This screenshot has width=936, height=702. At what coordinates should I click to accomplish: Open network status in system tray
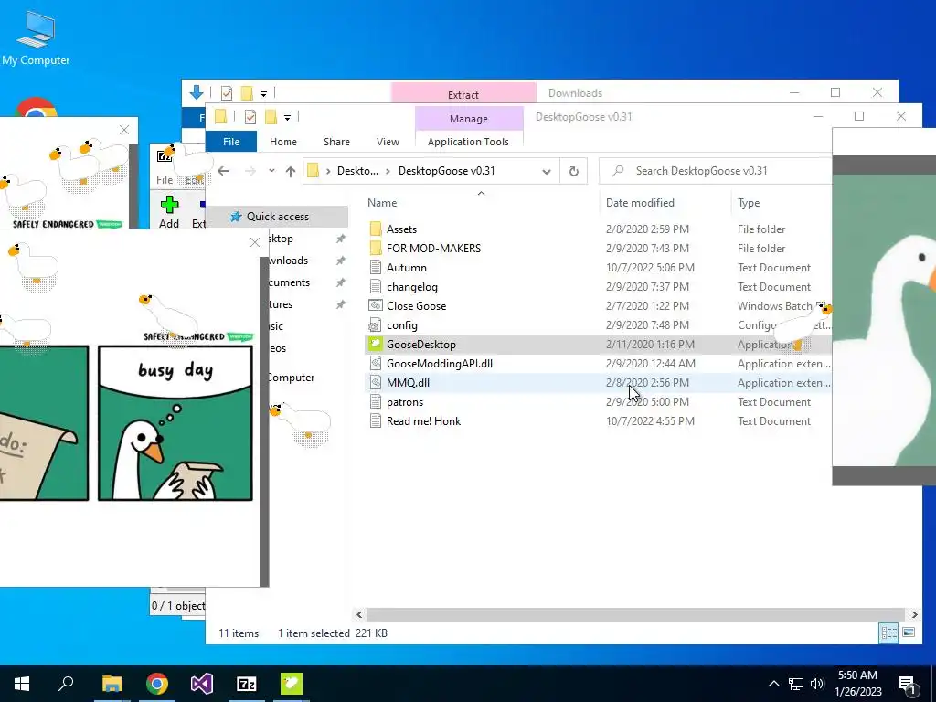796,684
